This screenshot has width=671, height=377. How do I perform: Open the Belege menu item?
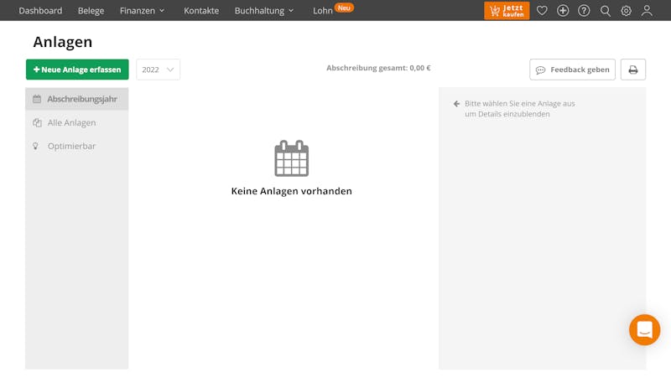tap(91, 11)
